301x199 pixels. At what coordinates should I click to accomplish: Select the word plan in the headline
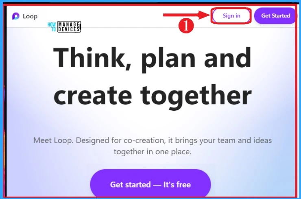pos(168,60)
